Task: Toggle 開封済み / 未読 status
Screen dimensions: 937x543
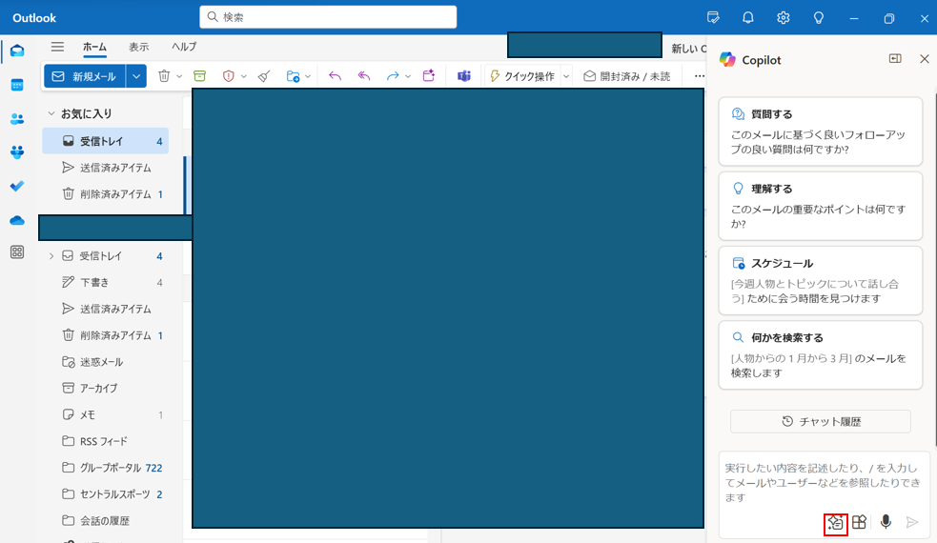Action: 627,76
